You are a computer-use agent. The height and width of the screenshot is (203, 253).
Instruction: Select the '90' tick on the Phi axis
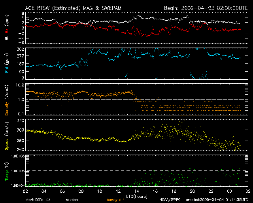[22, 71]
